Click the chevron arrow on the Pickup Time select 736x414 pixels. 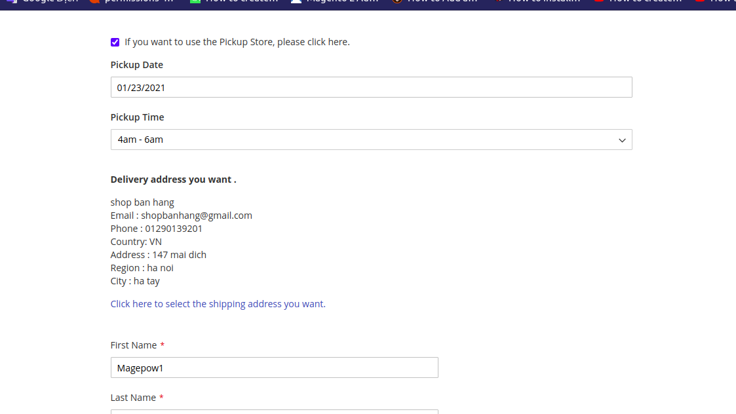pyautogui.click(x=622, y=140)
